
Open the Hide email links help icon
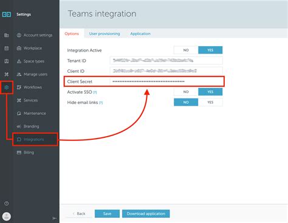(101, 103)
